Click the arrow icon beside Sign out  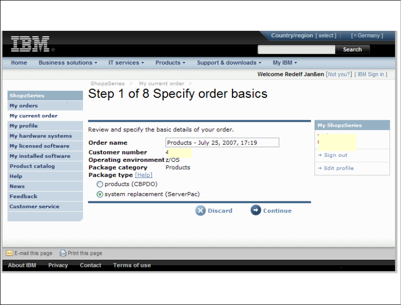tap(319, 155)
